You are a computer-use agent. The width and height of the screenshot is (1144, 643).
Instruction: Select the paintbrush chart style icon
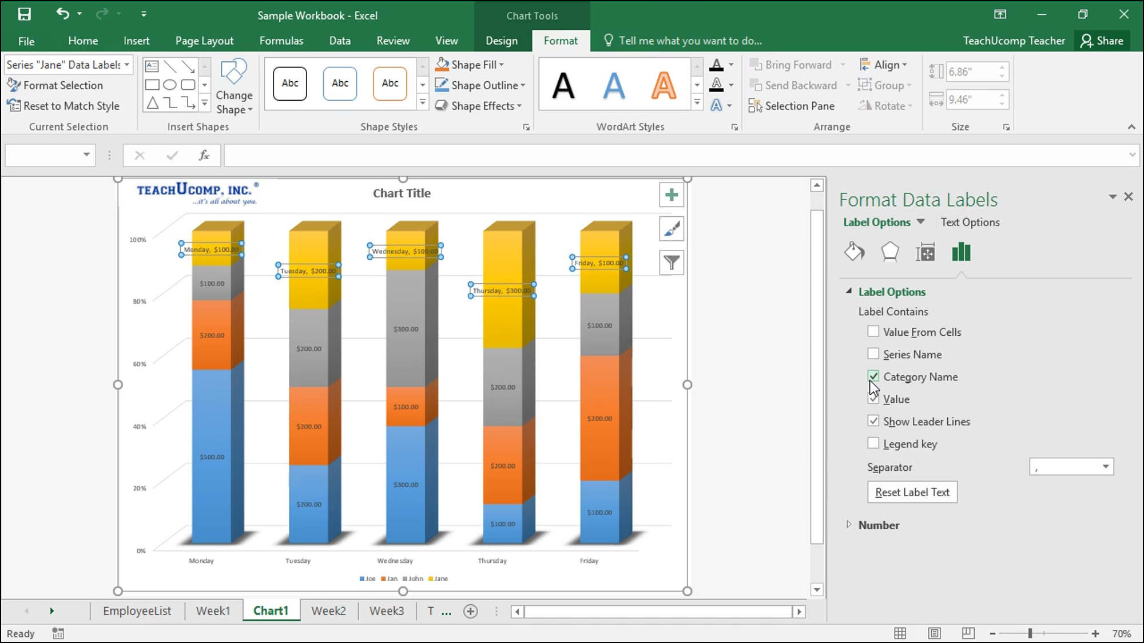671,228
